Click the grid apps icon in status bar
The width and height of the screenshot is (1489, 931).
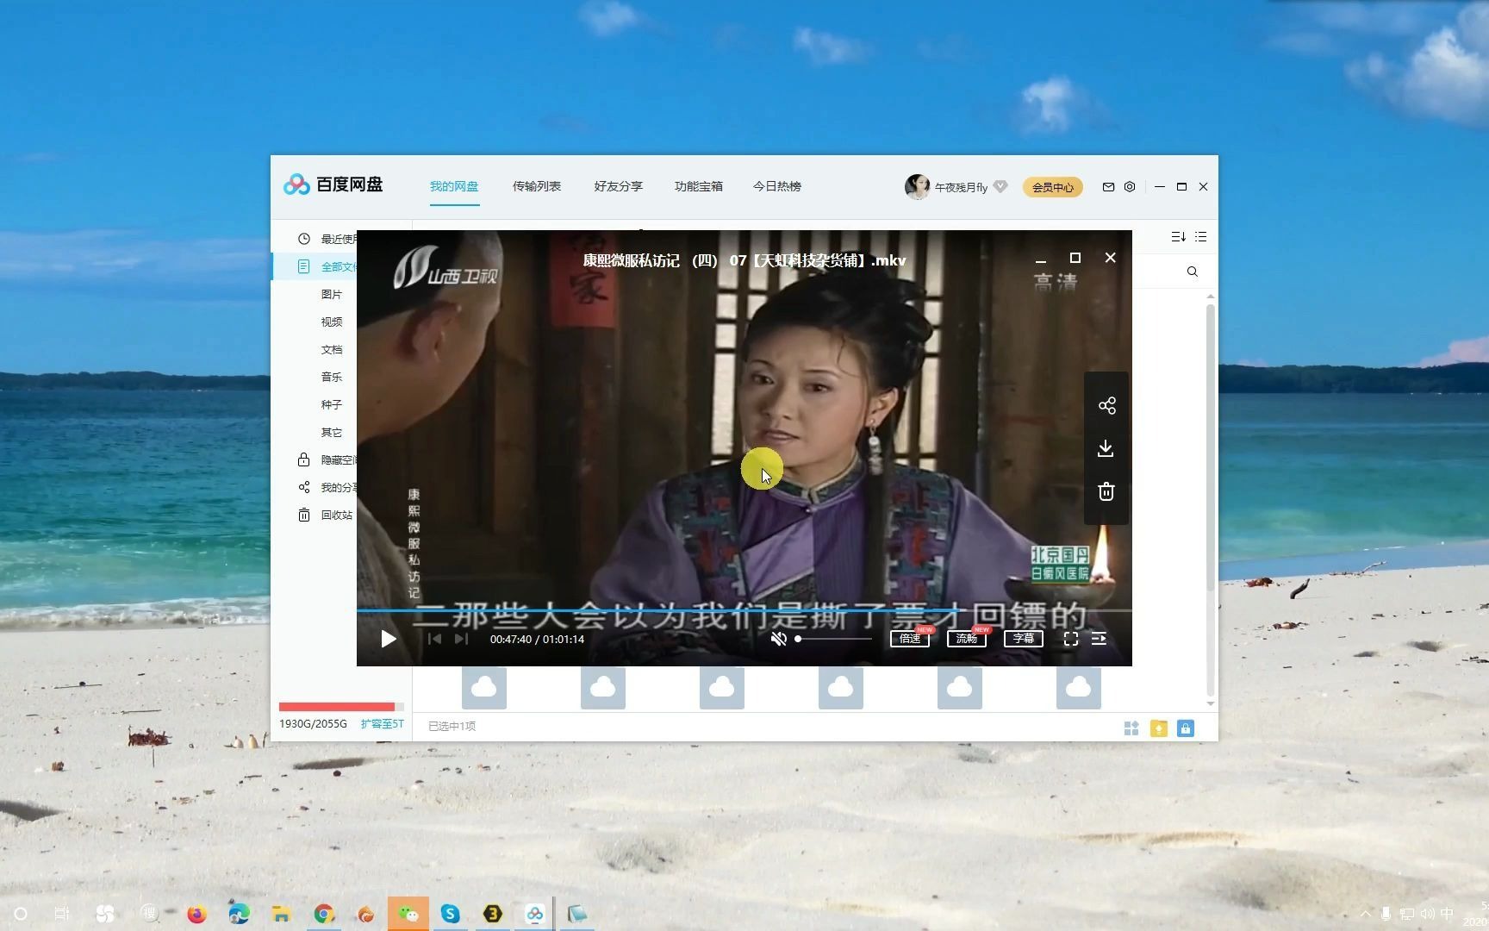tap(1131, 728)
